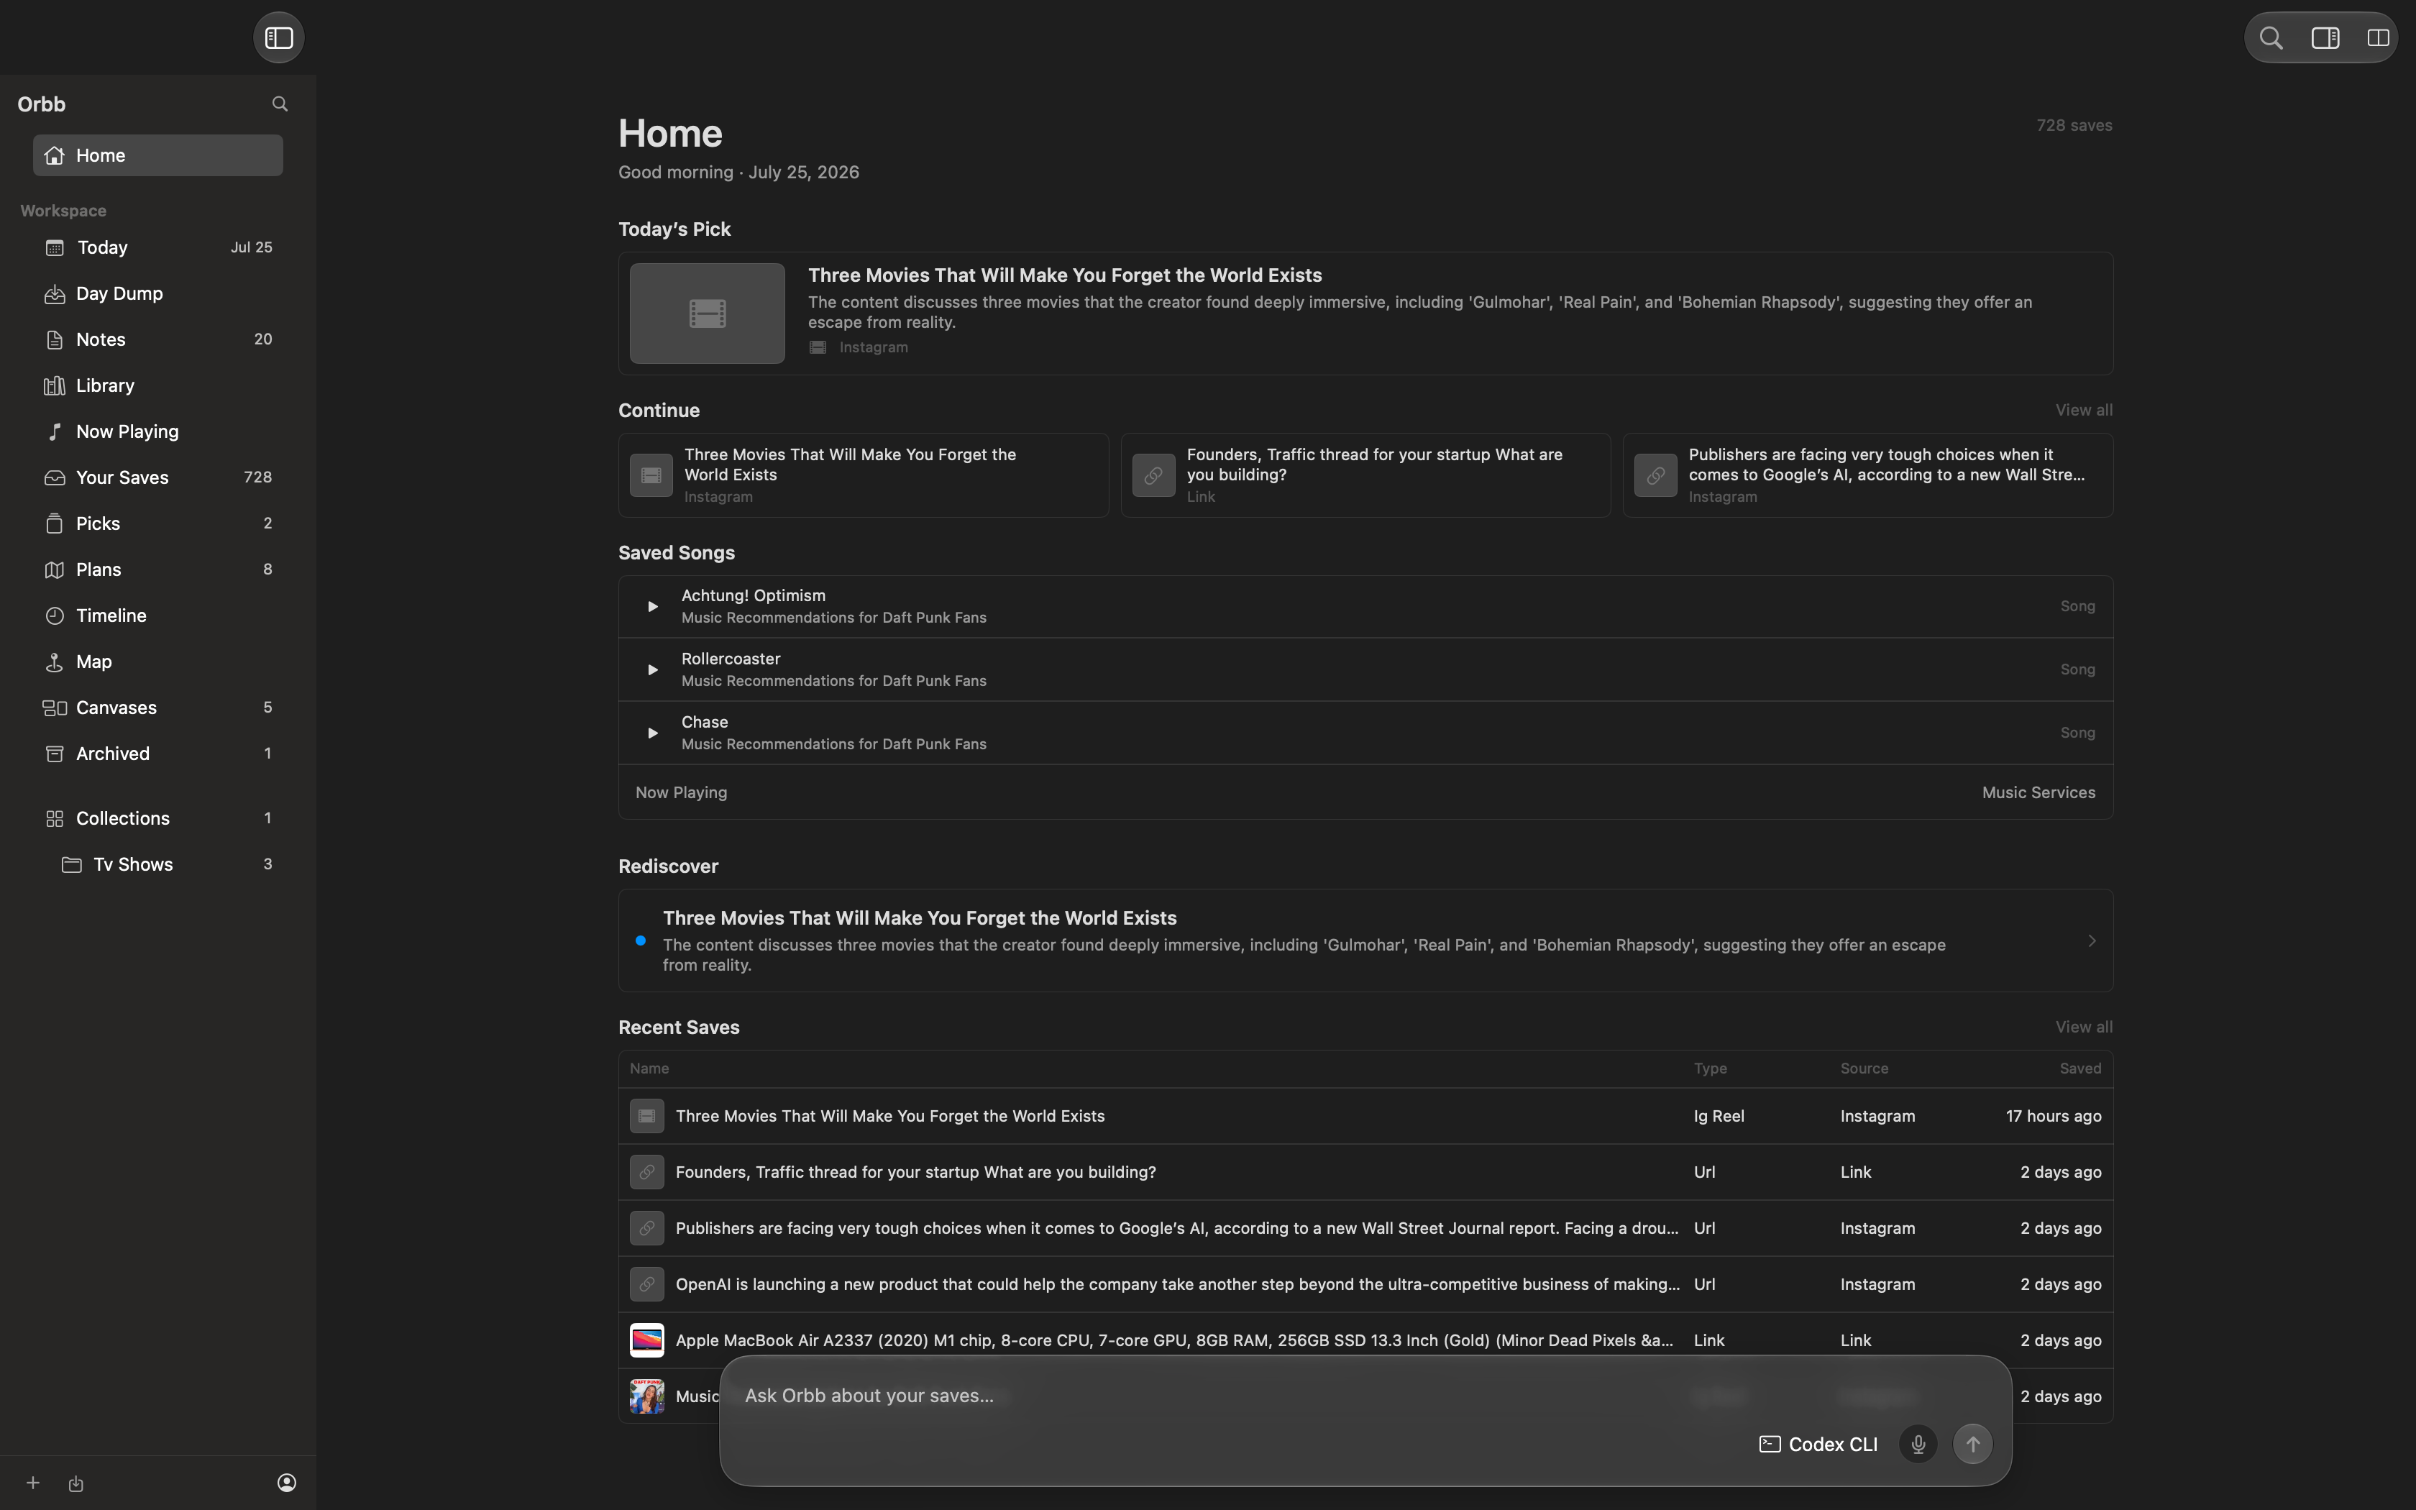Click the Notes document icon
The image size is (2416, 1510).
coord(55,341)
